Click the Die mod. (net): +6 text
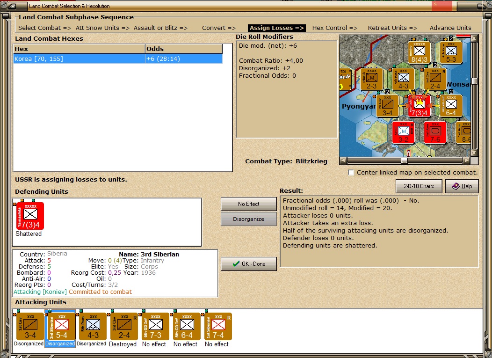This screenshot has width=492, height=358. pos(268,45)
